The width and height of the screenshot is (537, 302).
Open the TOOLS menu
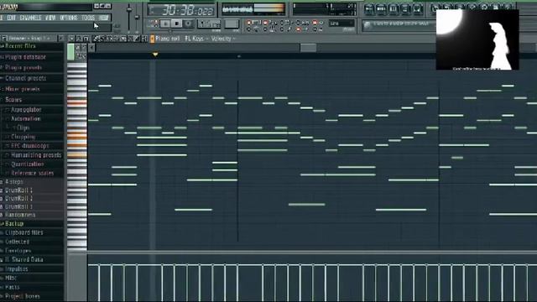[88, 18]
